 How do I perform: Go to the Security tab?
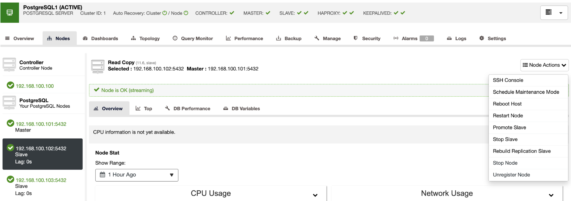367,38
